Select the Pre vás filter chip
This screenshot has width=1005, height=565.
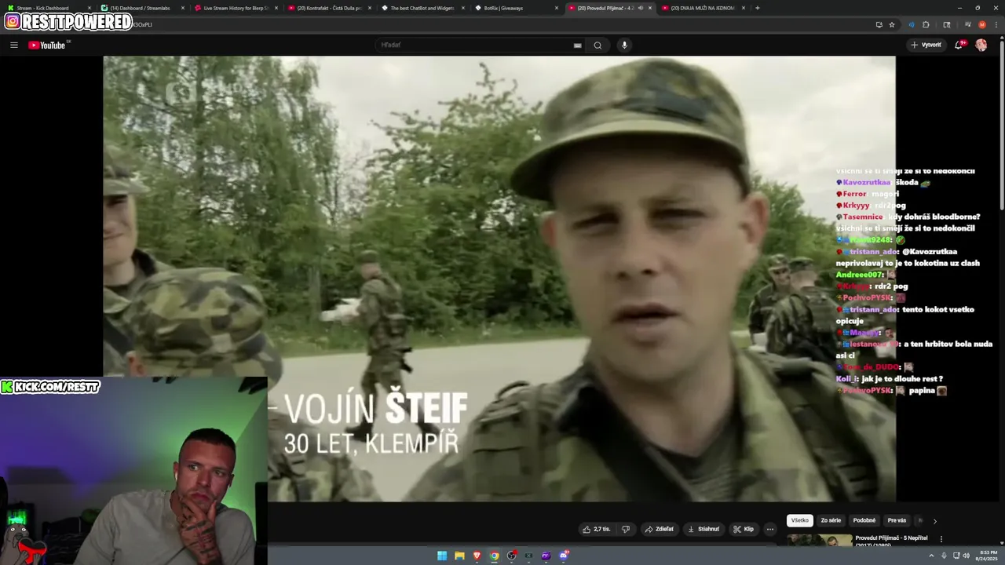coord(897,520)
